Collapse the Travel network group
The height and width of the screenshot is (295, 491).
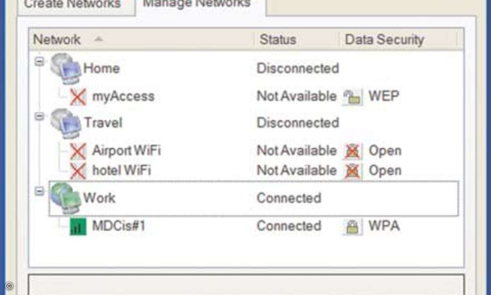(39, 117)
